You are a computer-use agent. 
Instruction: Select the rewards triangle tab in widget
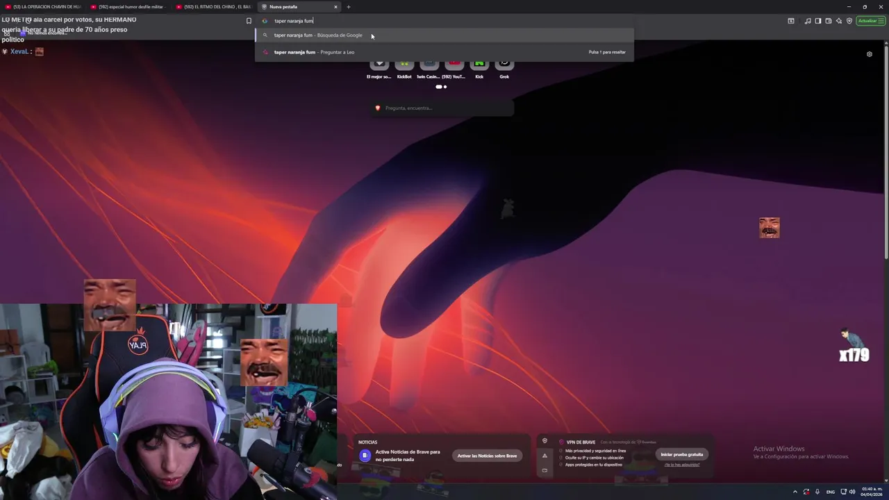[x=545, y=456]
